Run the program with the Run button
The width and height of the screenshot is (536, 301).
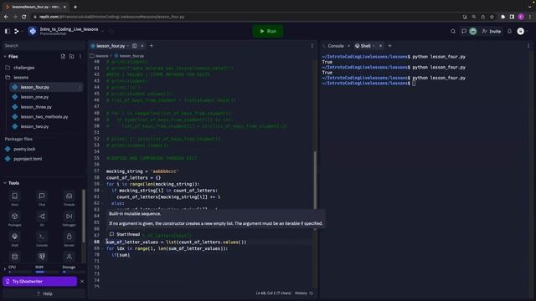[x=268, y=31]
